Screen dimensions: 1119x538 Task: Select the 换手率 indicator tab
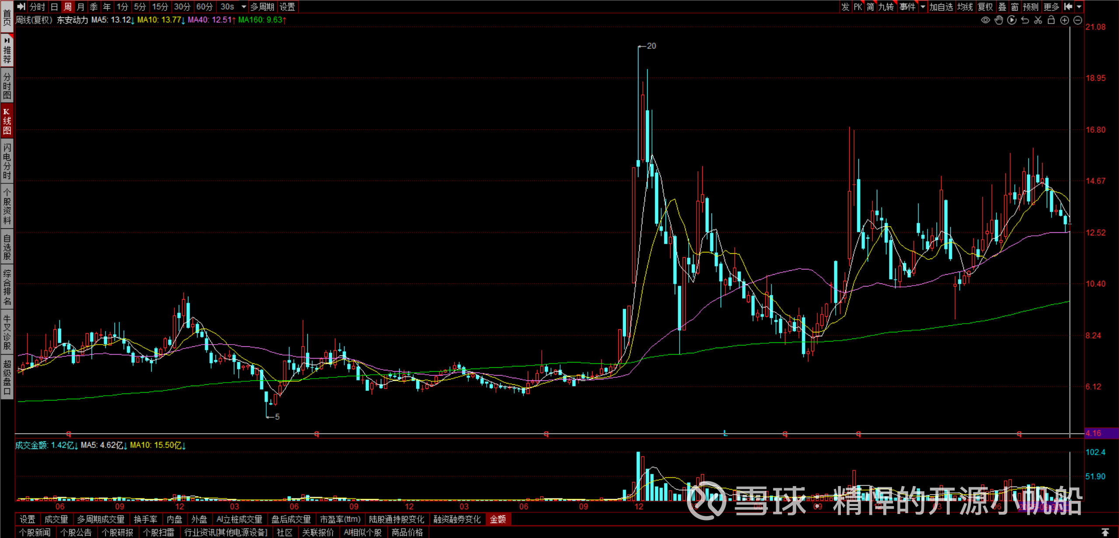pyautogui.click(x=145, y=519)
